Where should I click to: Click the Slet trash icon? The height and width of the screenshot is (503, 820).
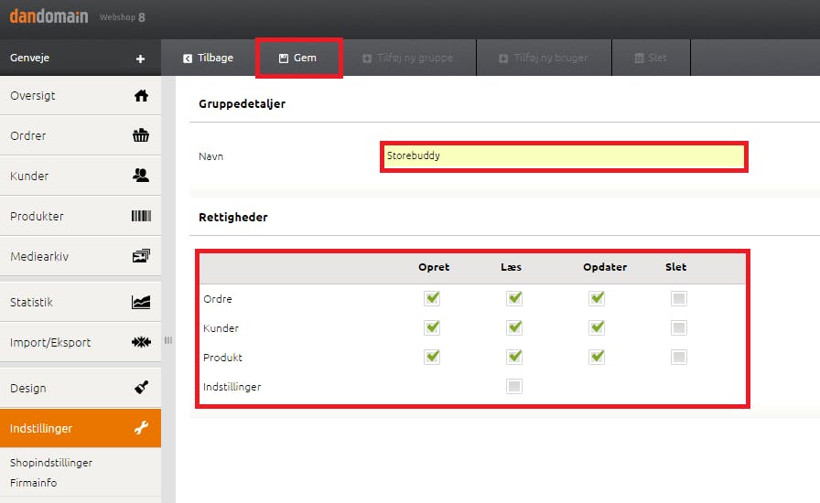click(639, 58)
